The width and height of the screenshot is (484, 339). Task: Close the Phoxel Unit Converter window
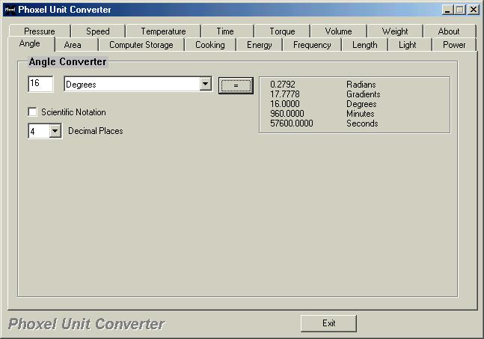[x=474, y=10]
